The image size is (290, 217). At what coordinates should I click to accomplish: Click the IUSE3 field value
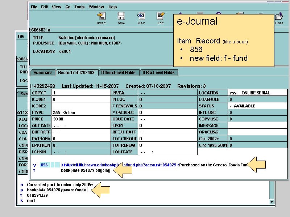click(x=167, y=125)
